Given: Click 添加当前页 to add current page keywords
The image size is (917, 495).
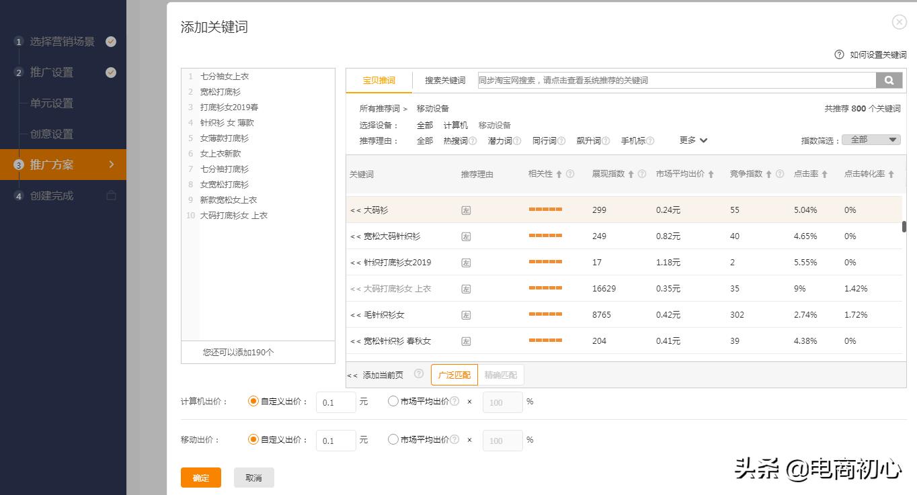Looking at the screenshot, I should click(x=383, y=375).
